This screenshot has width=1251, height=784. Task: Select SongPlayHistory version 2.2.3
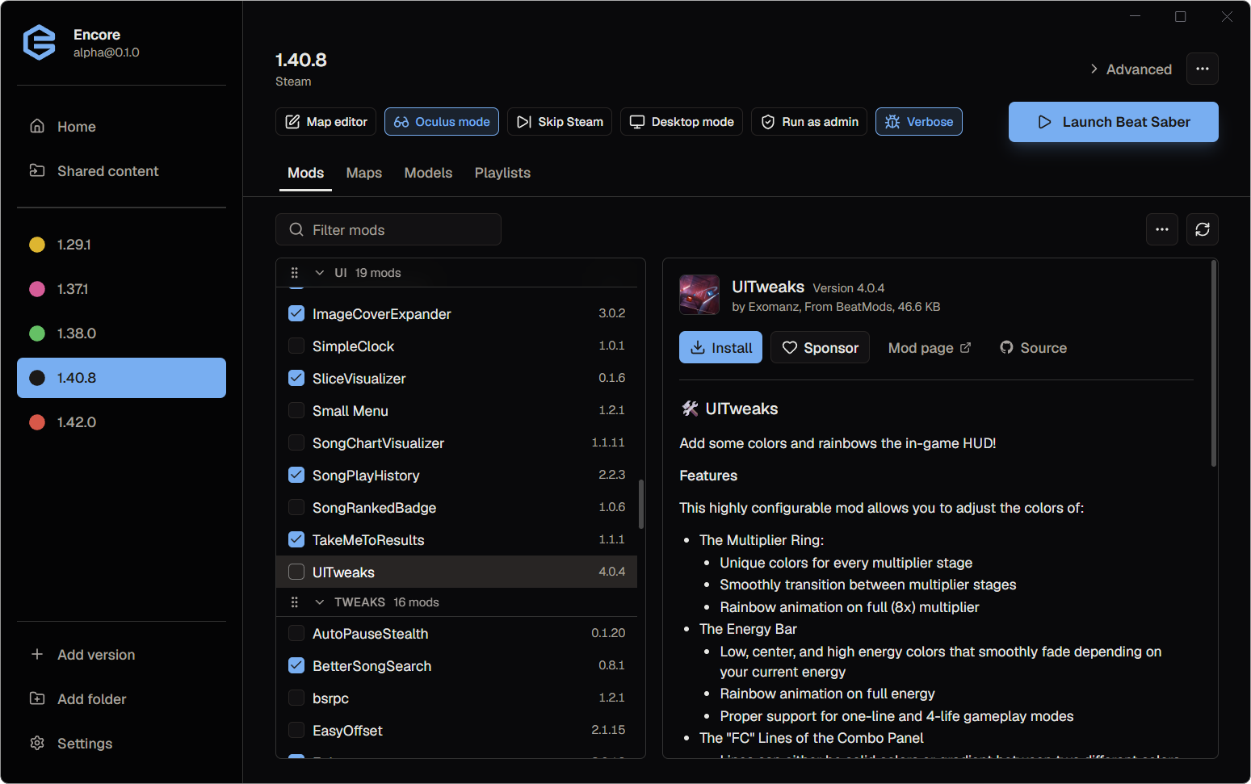pos(612,475)
